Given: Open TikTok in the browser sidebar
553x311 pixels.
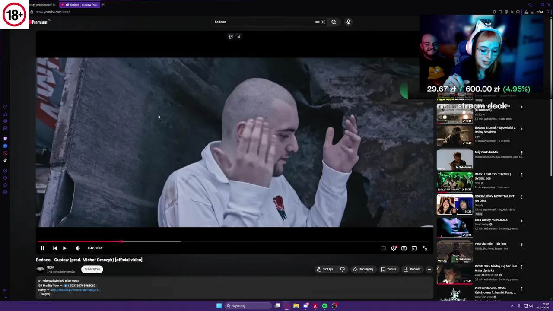Looking at the screenshot, I should coord(5,160).
